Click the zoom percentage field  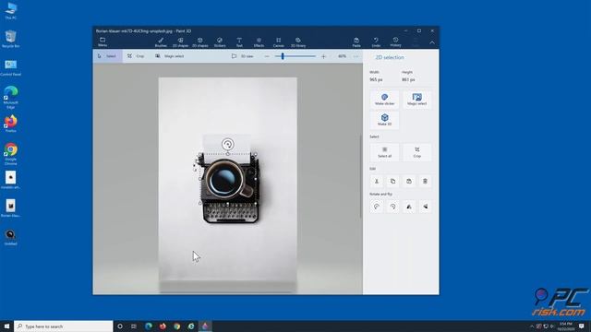(x=342, y=56)
